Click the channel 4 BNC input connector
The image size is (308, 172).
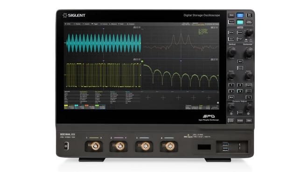(170, 146)
